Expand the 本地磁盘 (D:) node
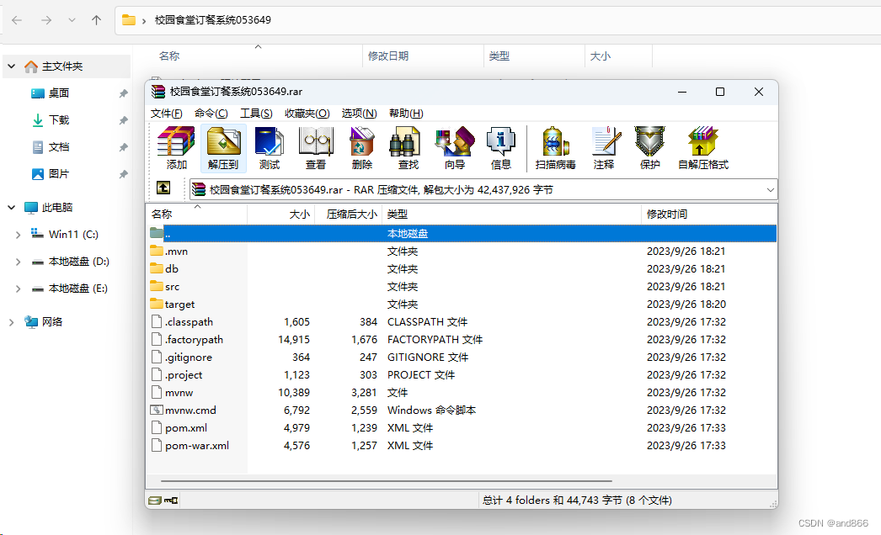Viewport: 881px width, 535px height. (18, 262)
